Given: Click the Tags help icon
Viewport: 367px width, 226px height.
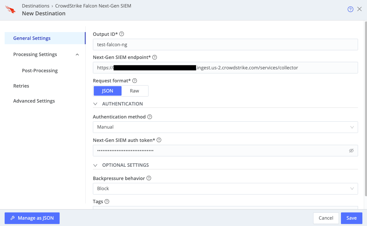Looking at the screenshot, I should [107, 201].
